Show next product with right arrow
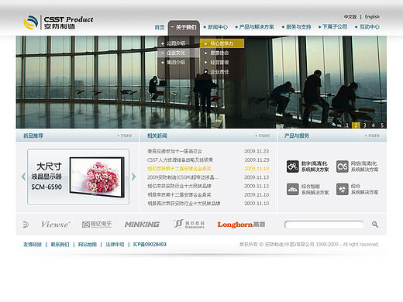The width and height of the screenshot is (403, 302). pyautogui.click(x=133, y=177)
